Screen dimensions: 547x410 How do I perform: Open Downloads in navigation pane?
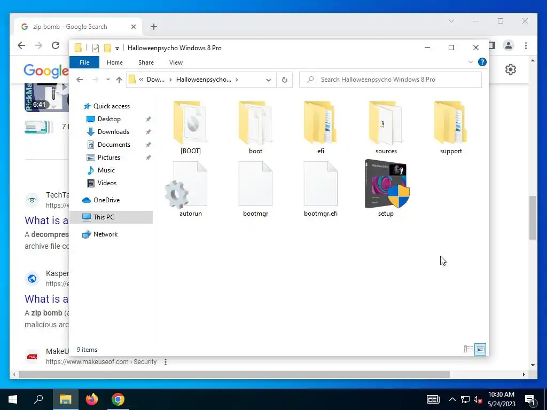pos(108,132)
